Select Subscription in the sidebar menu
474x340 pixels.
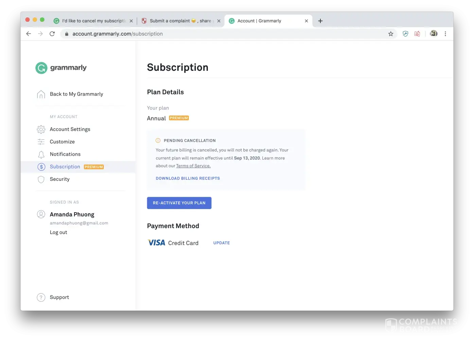pos(65,167)
